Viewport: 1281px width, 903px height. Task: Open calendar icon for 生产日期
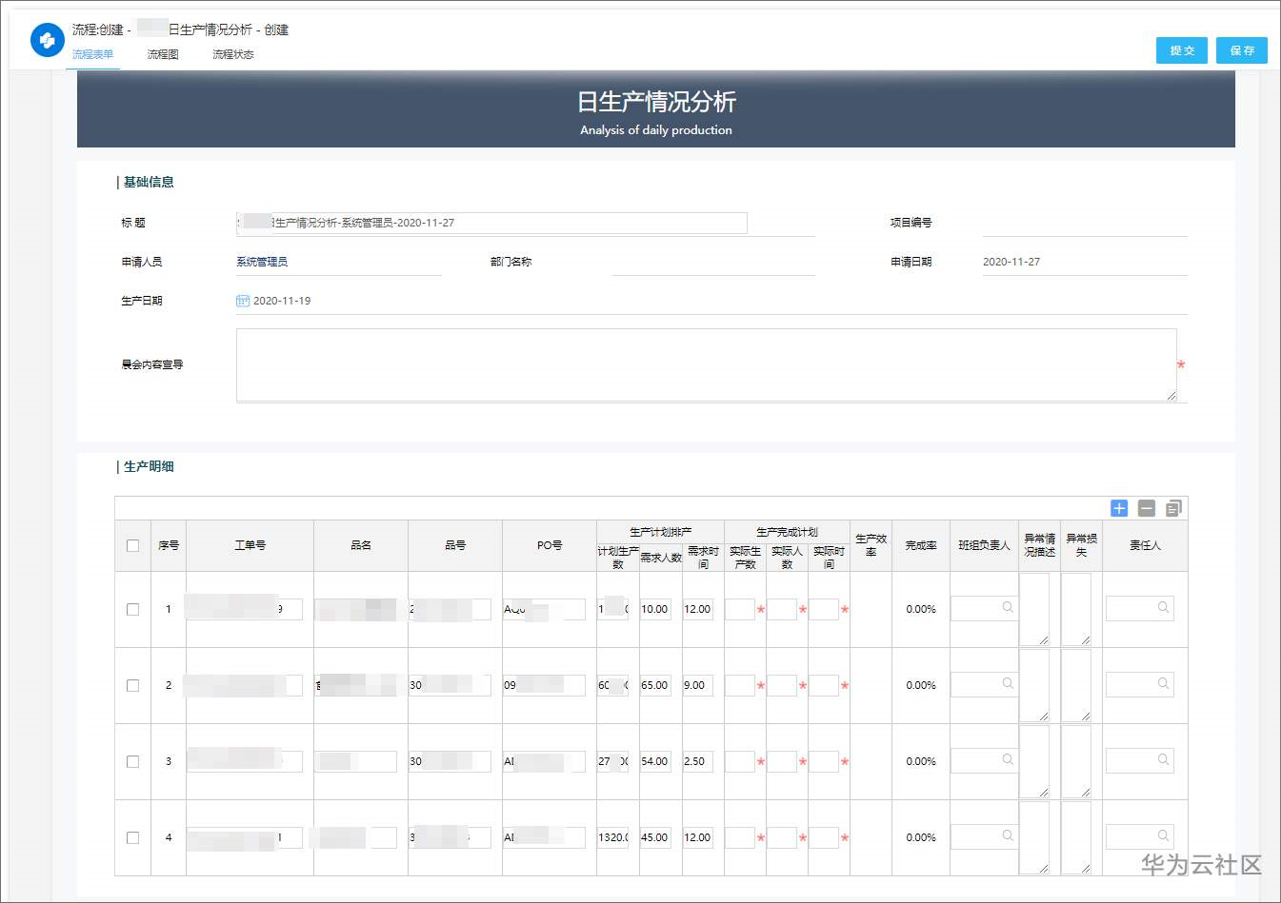click(242, 301)
